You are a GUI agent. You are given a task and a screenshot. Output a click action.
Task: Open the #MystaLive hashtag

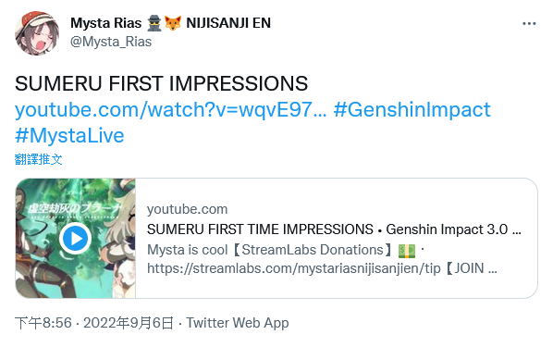tap(69, 135)
